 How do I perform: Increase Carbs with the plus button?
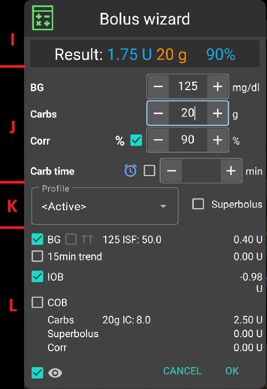pos(217,113)
